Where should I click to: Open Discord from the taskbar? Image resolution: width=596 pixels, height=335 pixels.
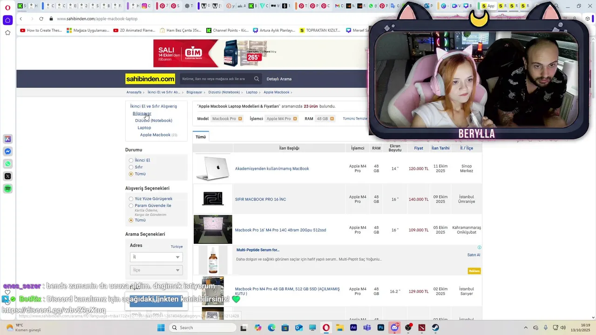coord(394,328)
